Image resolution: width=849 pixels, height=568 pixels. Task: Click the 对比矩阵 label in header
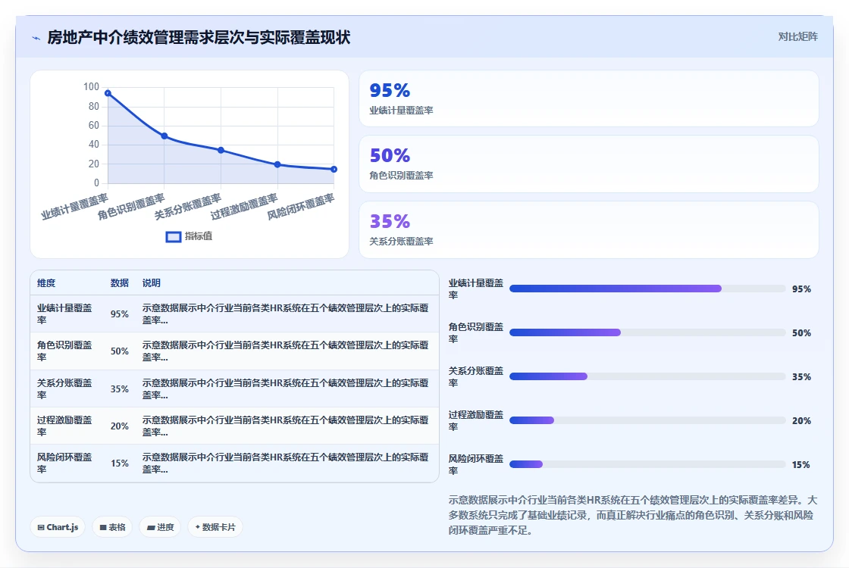click(x=797, y=37)
